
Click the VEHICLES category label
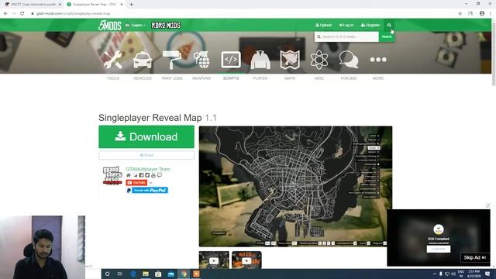143,78
